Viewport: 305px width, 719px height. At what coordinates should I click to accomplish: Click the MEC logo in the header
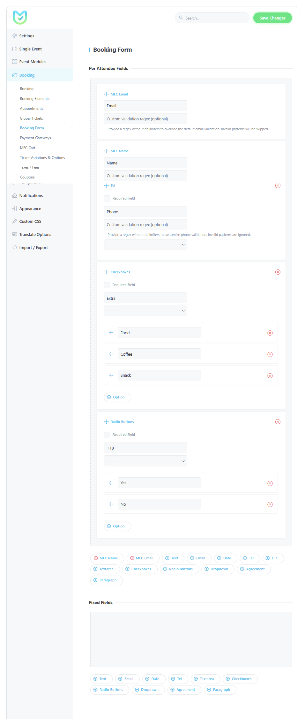(x=20, y=18)
